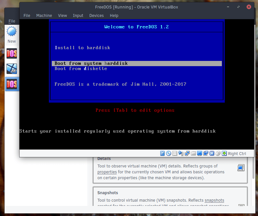
Task: Click the keyboard capture host key icon
Action: click(224, 153)
